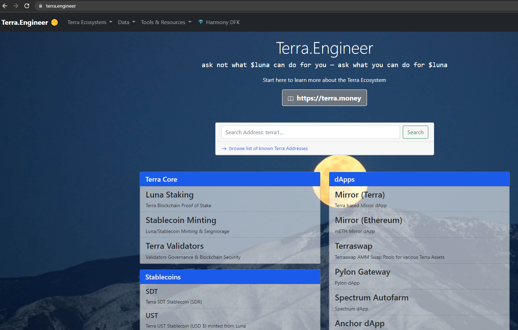Screen dimensions: 518x330
Task: Open Luna Staking entry
Action: (230, 199)
